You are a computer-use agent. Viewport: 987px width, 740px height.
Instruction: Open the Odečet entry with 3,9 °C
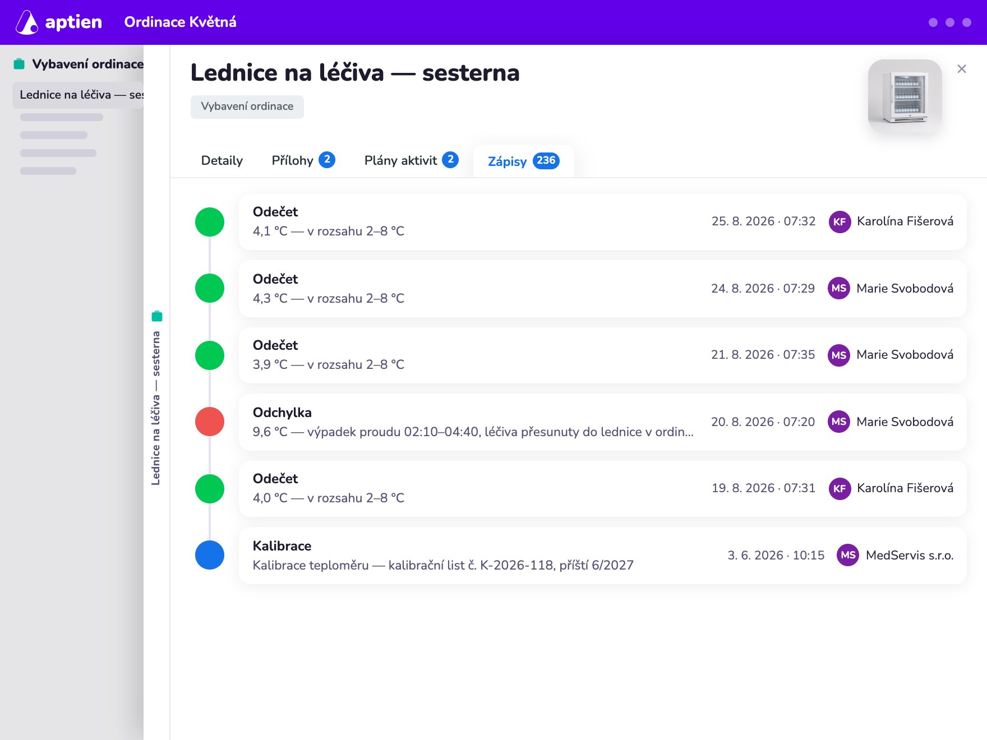[x=602, y=355]
